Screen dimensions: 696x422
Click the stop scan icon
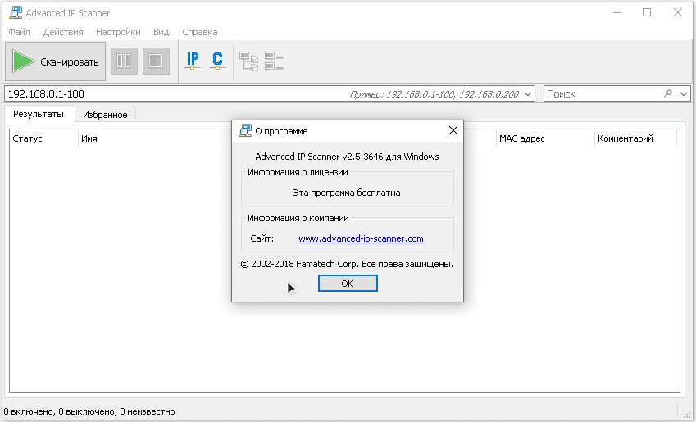156,61
